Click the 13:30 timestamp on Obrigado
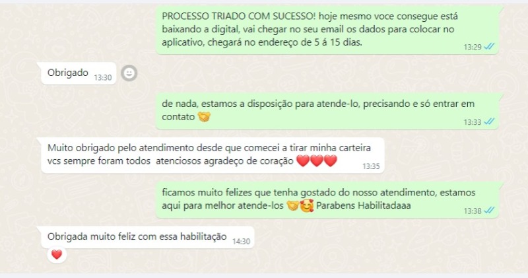 (x=103, y=77)
